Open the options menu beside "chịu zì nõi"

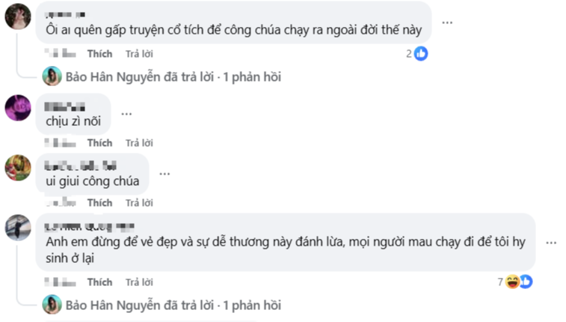pyautogui.click(x=126, y=113)
